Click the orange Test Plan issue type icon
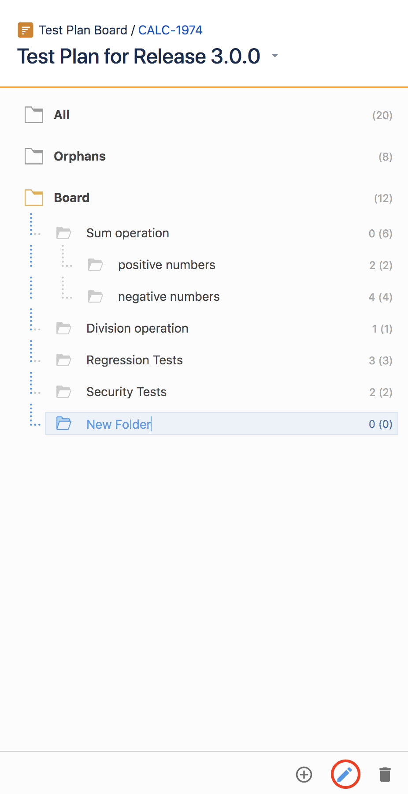Image resolution: width=408 pixels, height=794 pixels. [26, 30]
